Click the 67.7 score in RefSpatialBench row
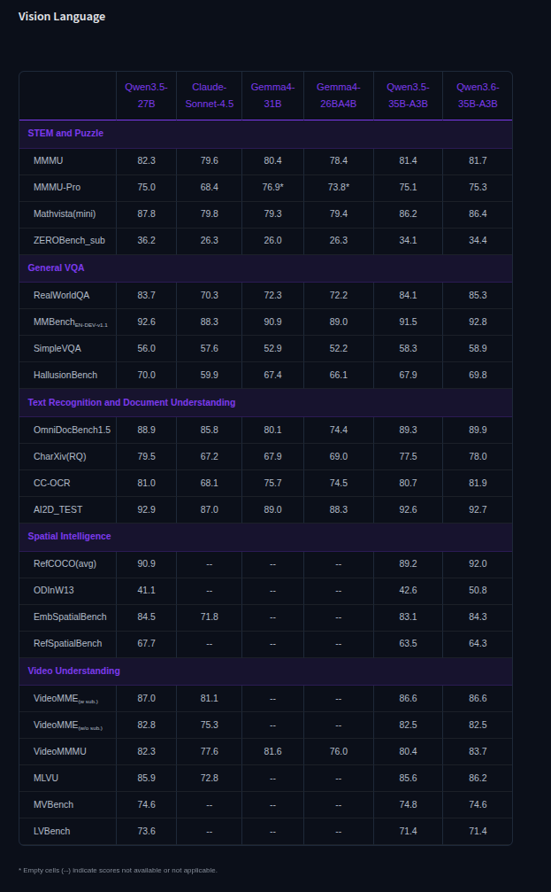The width and height of the screenshot is (551, 892). click(146, 644)
